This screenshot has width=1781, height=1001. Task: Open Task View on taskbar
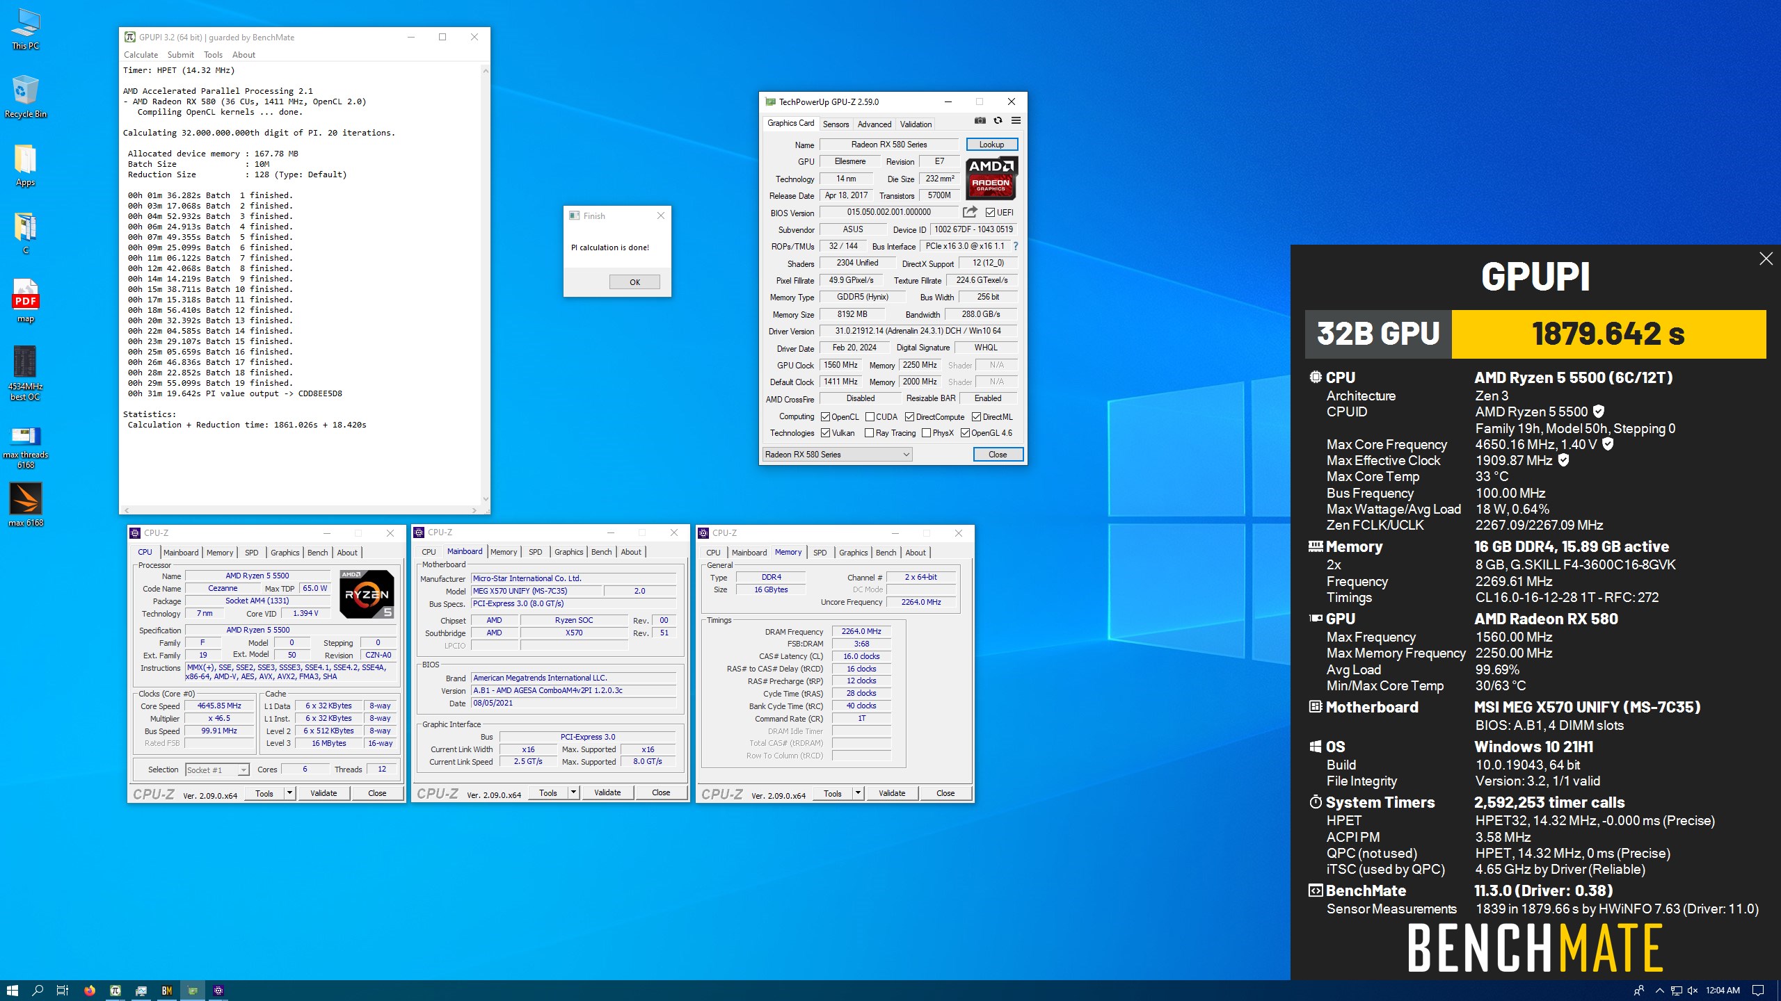tap(63, 991)
